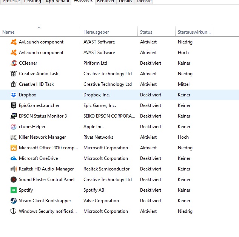Select the Autostart tab
Image resolution: width=239 pixels, height=237 pixels.
[83, 1]
